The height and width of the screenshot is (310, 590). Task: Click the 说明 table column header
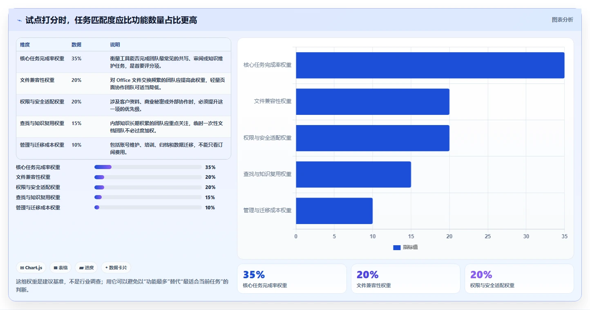pos(115,44)
